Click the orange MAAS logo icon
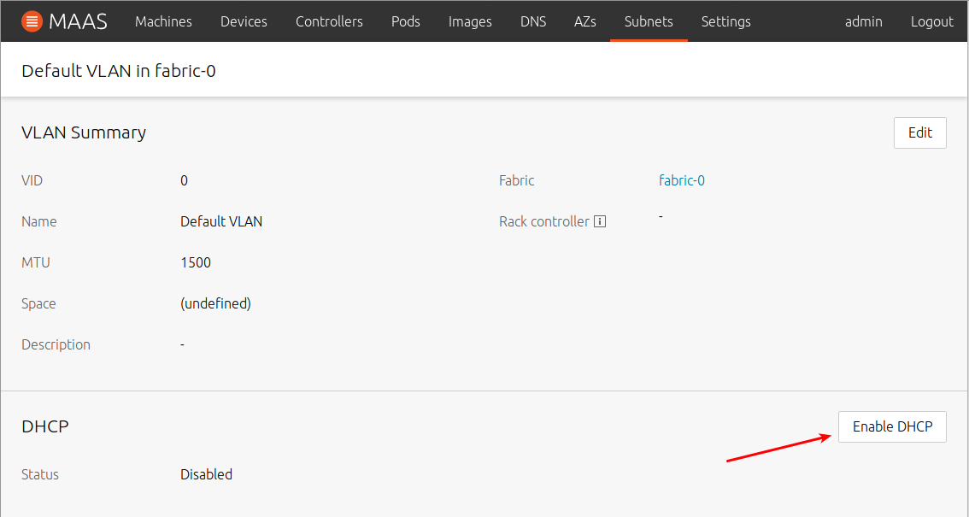This screenshot has width=969, height=517. tap(32, 21)
